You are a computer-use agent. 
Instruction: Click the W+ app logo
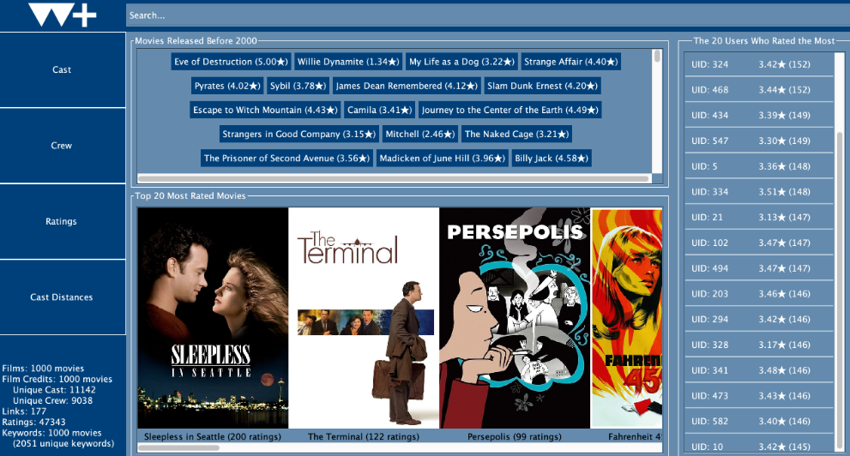pos(63,15)
